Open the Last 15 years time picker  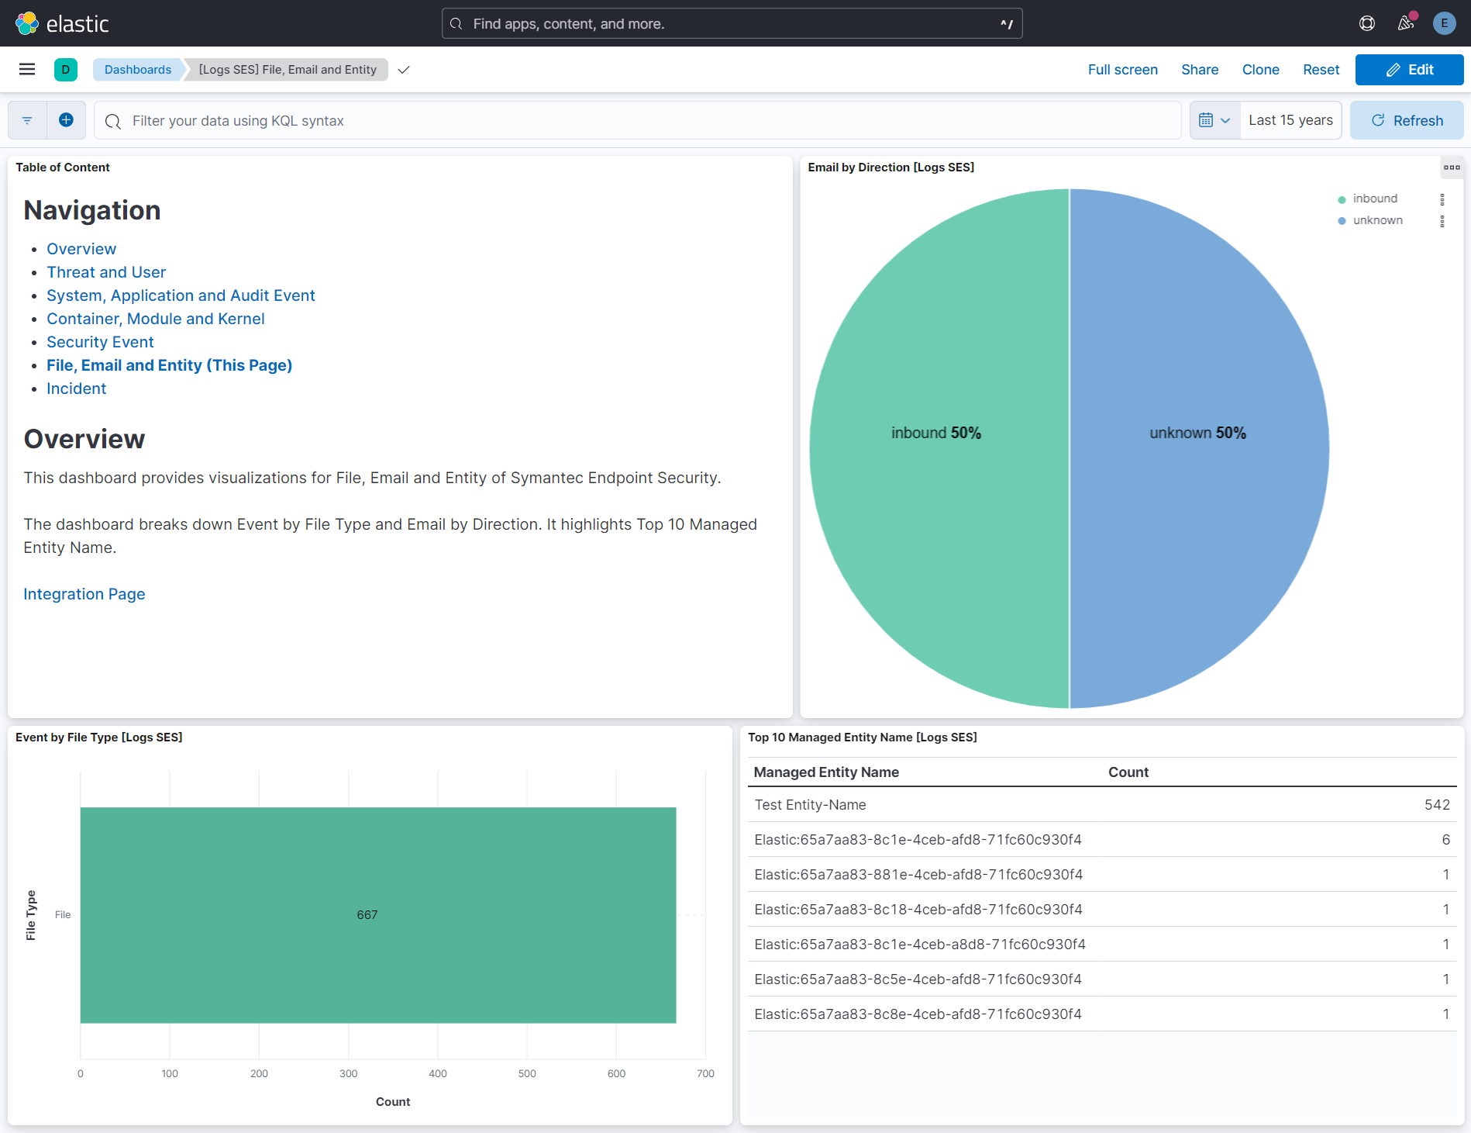[1290, 120]
